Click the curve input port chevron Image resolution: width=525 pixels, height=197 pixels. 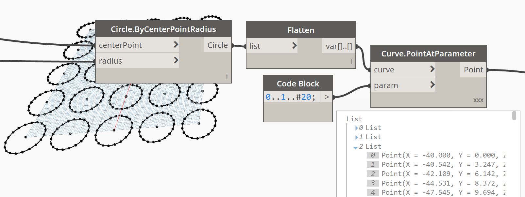point(432,69)
